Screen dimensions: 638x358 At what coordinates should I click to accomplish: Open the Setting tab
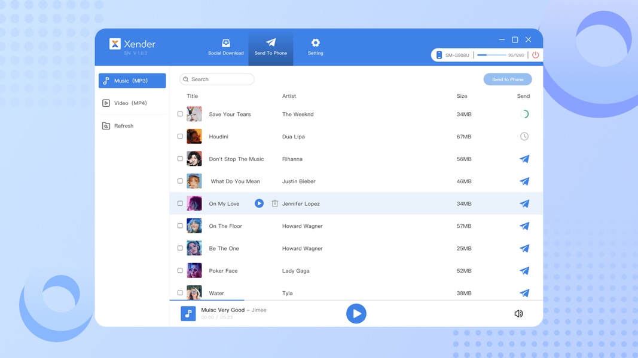(315, 48)
